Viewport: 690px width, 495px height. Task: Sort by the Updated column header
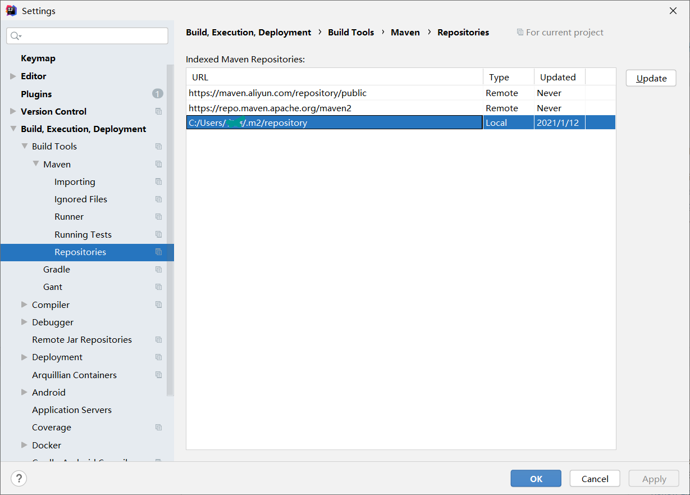[559, 77]
